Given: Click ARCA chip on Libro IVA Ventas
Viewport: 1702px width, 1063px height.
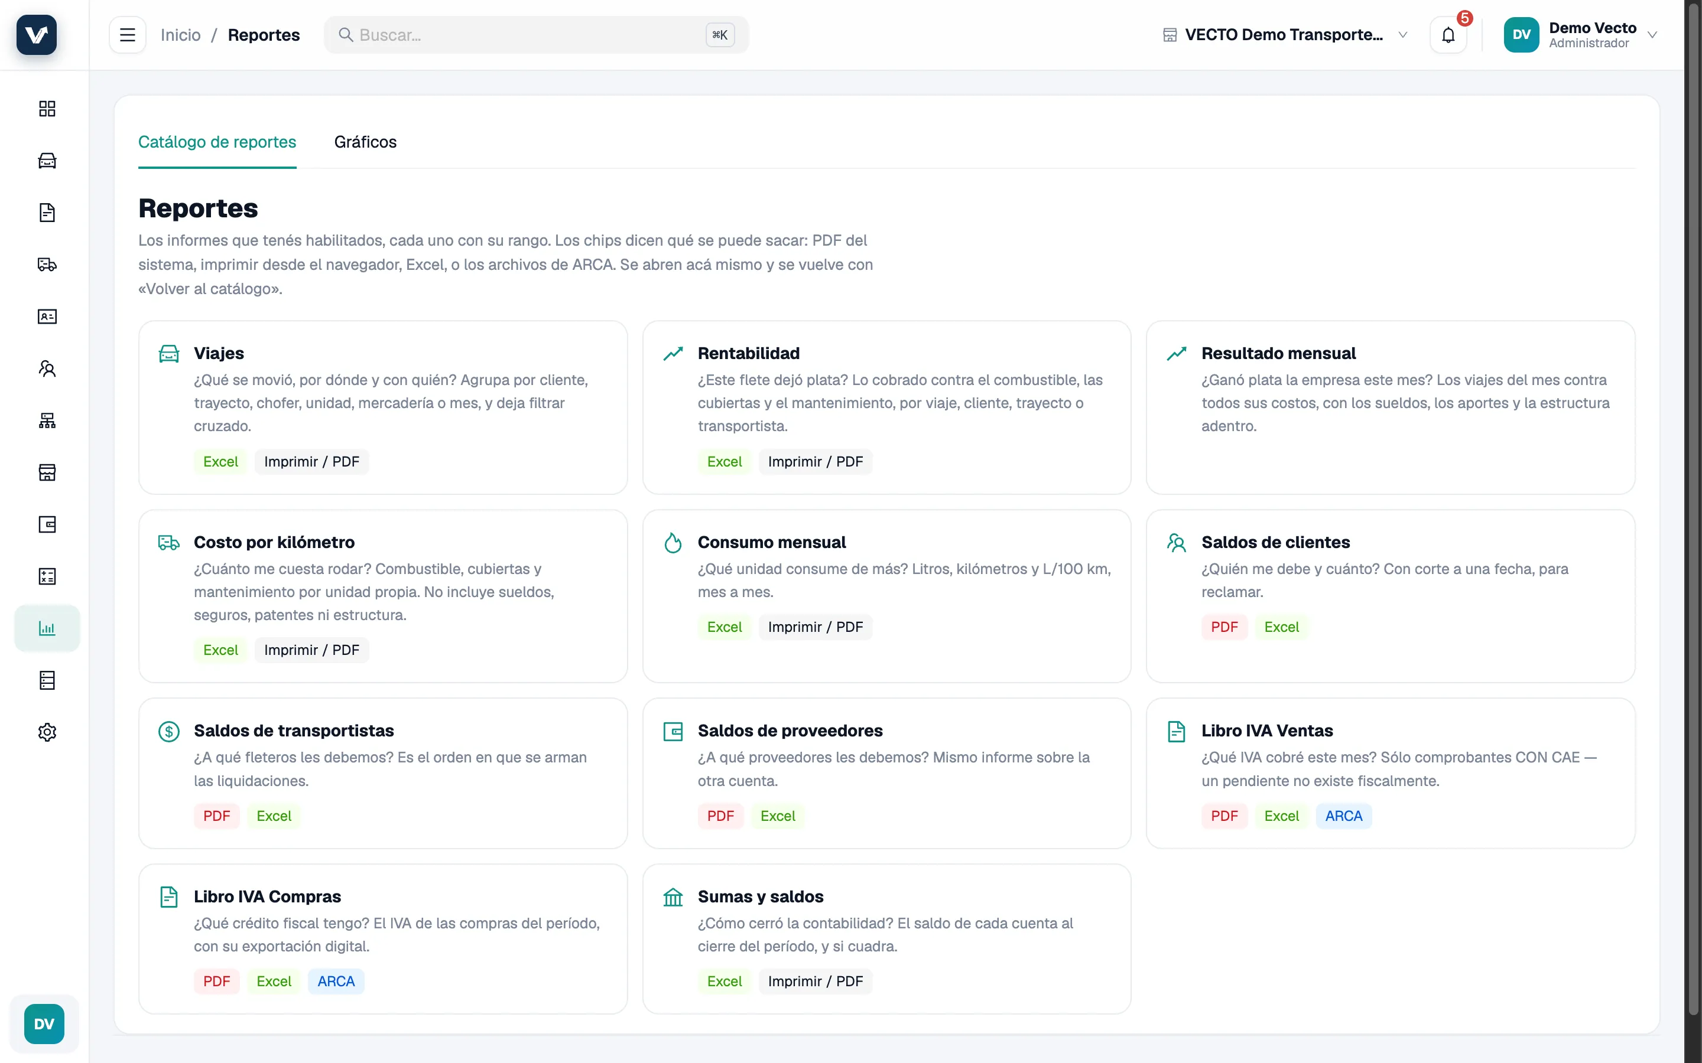Looking at the screenshot, I should pos(1343,816).
